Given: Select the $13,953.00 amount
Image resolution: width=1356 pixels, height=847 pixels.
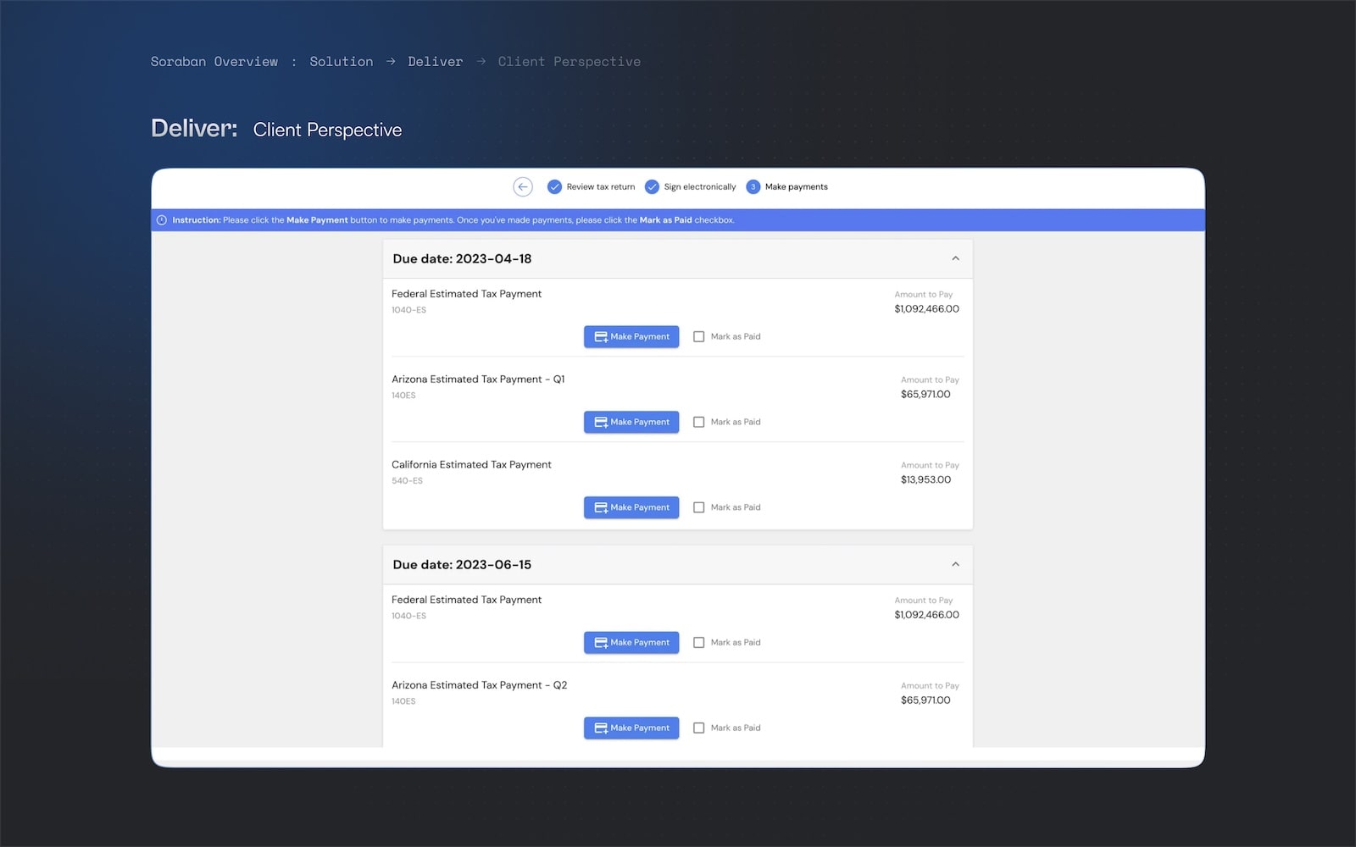Looking at the screenshot, I should tap(925, 479).
